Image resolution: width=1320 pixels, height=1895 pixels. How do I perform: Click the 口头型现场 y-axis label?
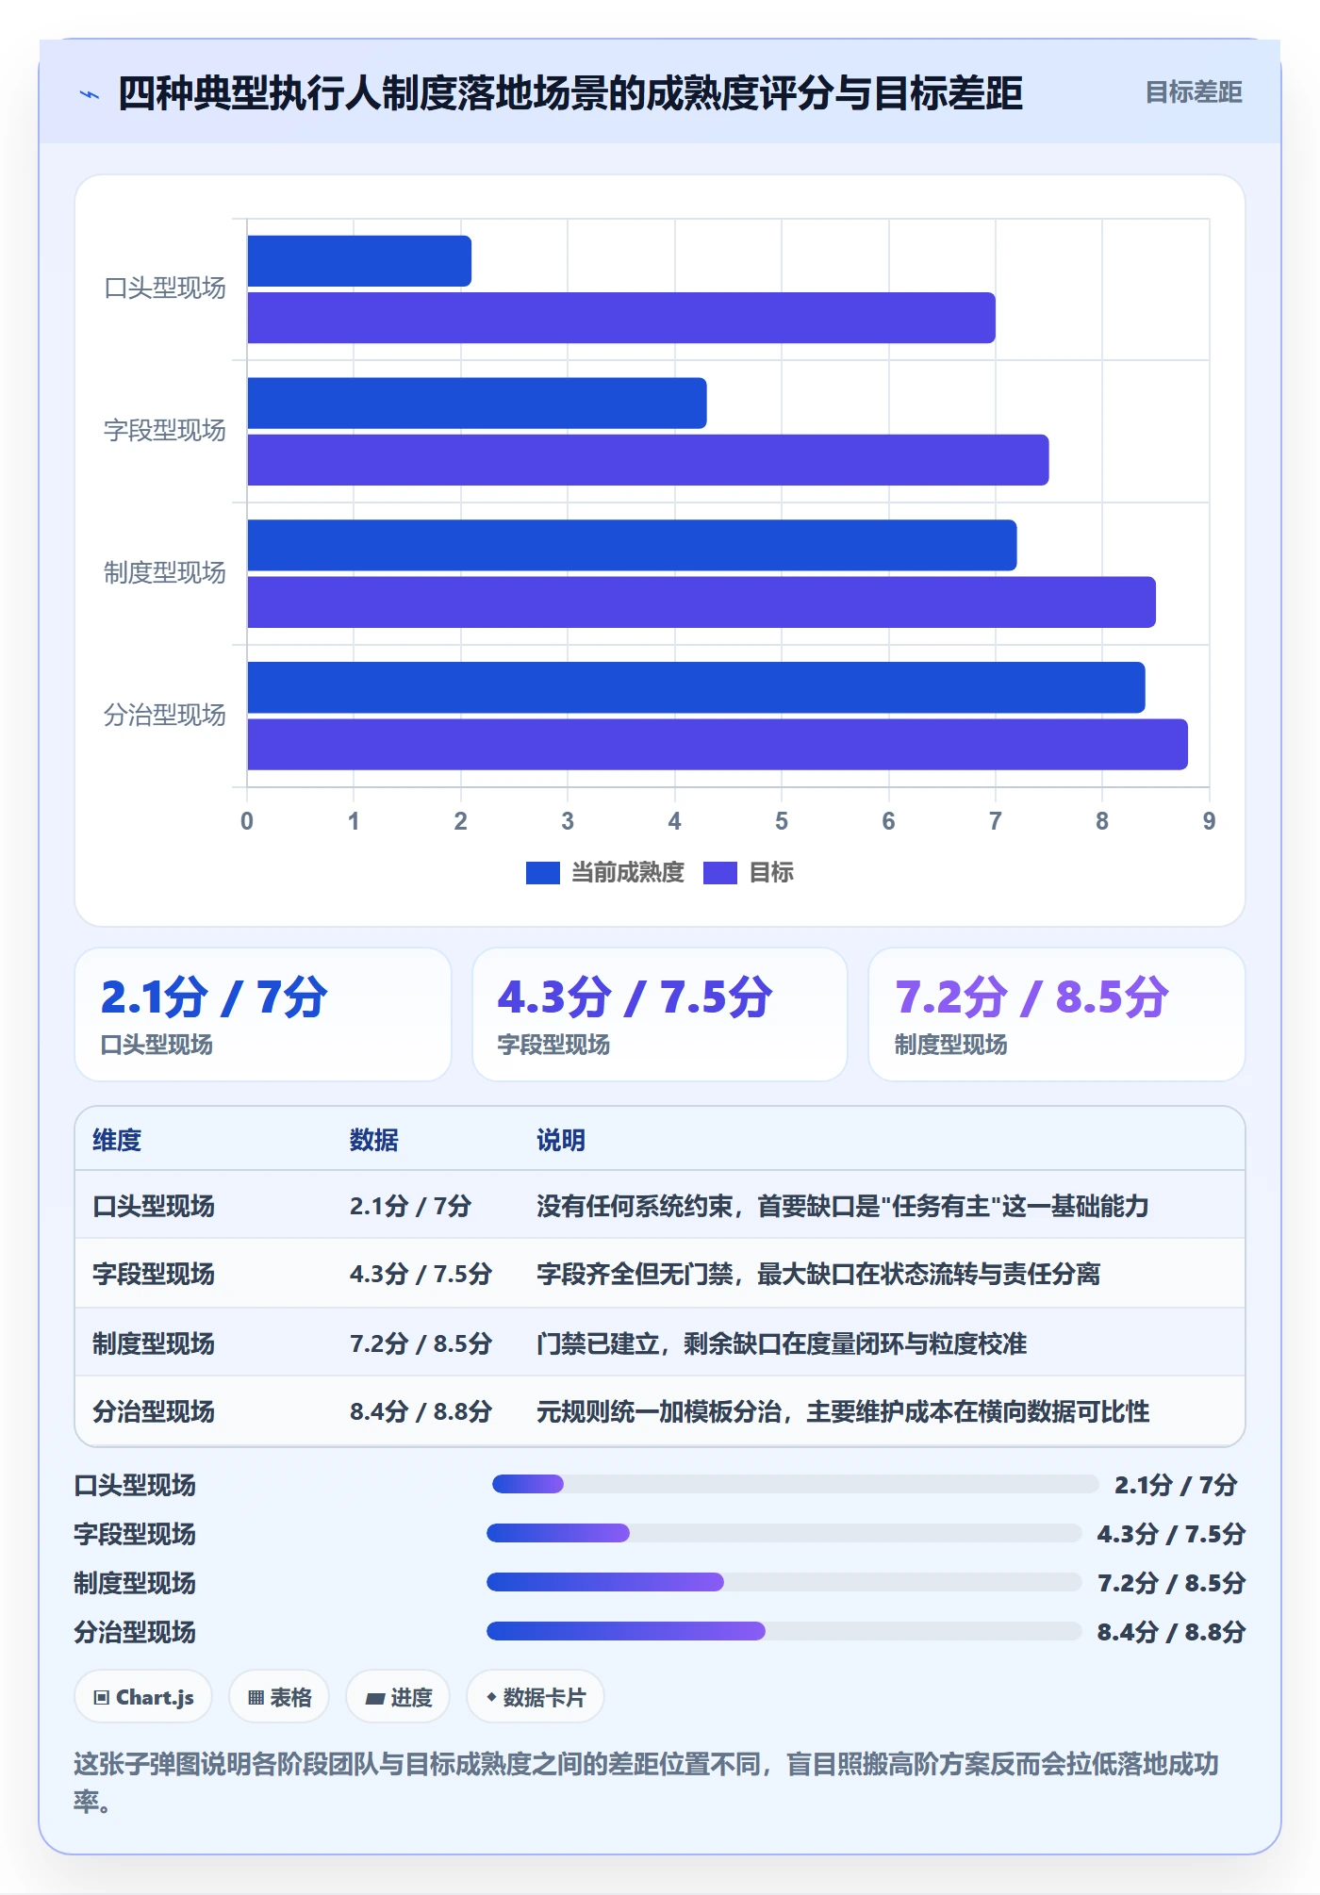165,288
